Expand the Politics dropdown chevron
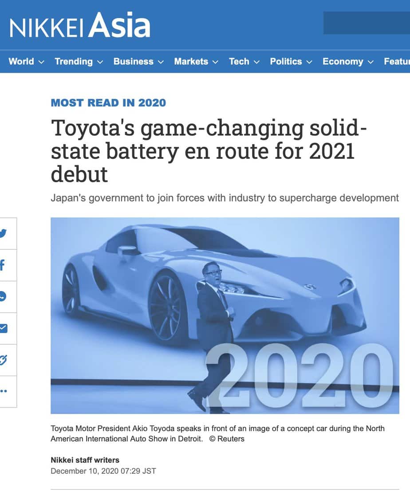Image resolution: width=410 pixels, height=504 pixels. tap(309, 62)
